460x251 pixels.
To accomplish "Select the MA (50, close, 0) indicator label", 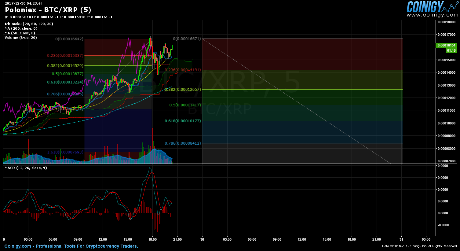I will coord(20,33).
